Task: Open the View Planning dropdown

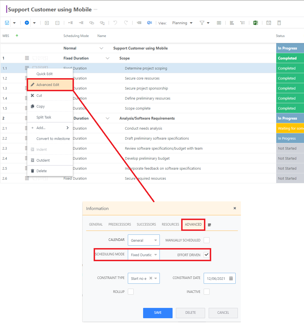Action: click(x=182, y=23)
